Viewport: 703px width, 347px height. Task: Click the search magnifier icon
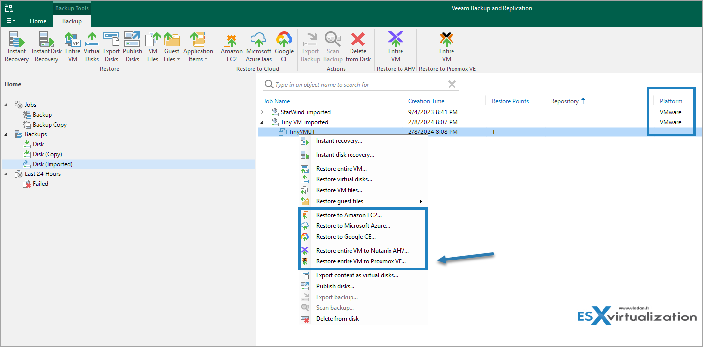coord(269,85)
